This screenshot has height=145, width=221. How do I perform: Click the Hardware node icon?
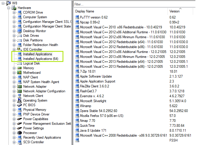tap(14, 8)
